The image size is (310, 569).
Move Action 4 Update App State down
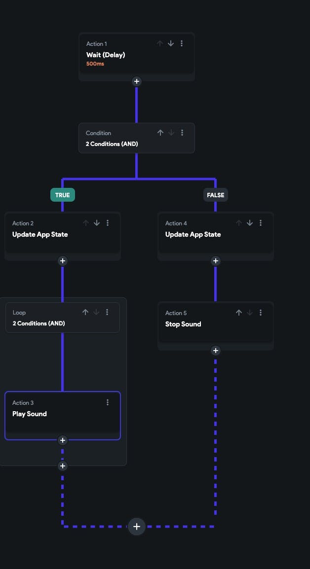(x=250, y=223)
